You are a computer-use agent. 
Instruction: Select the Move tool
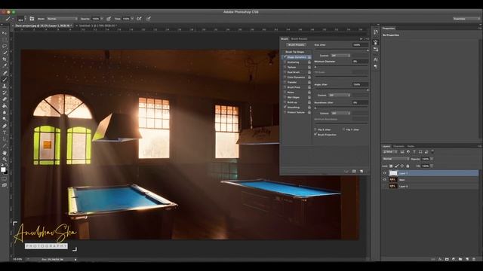tap(5, 33)
